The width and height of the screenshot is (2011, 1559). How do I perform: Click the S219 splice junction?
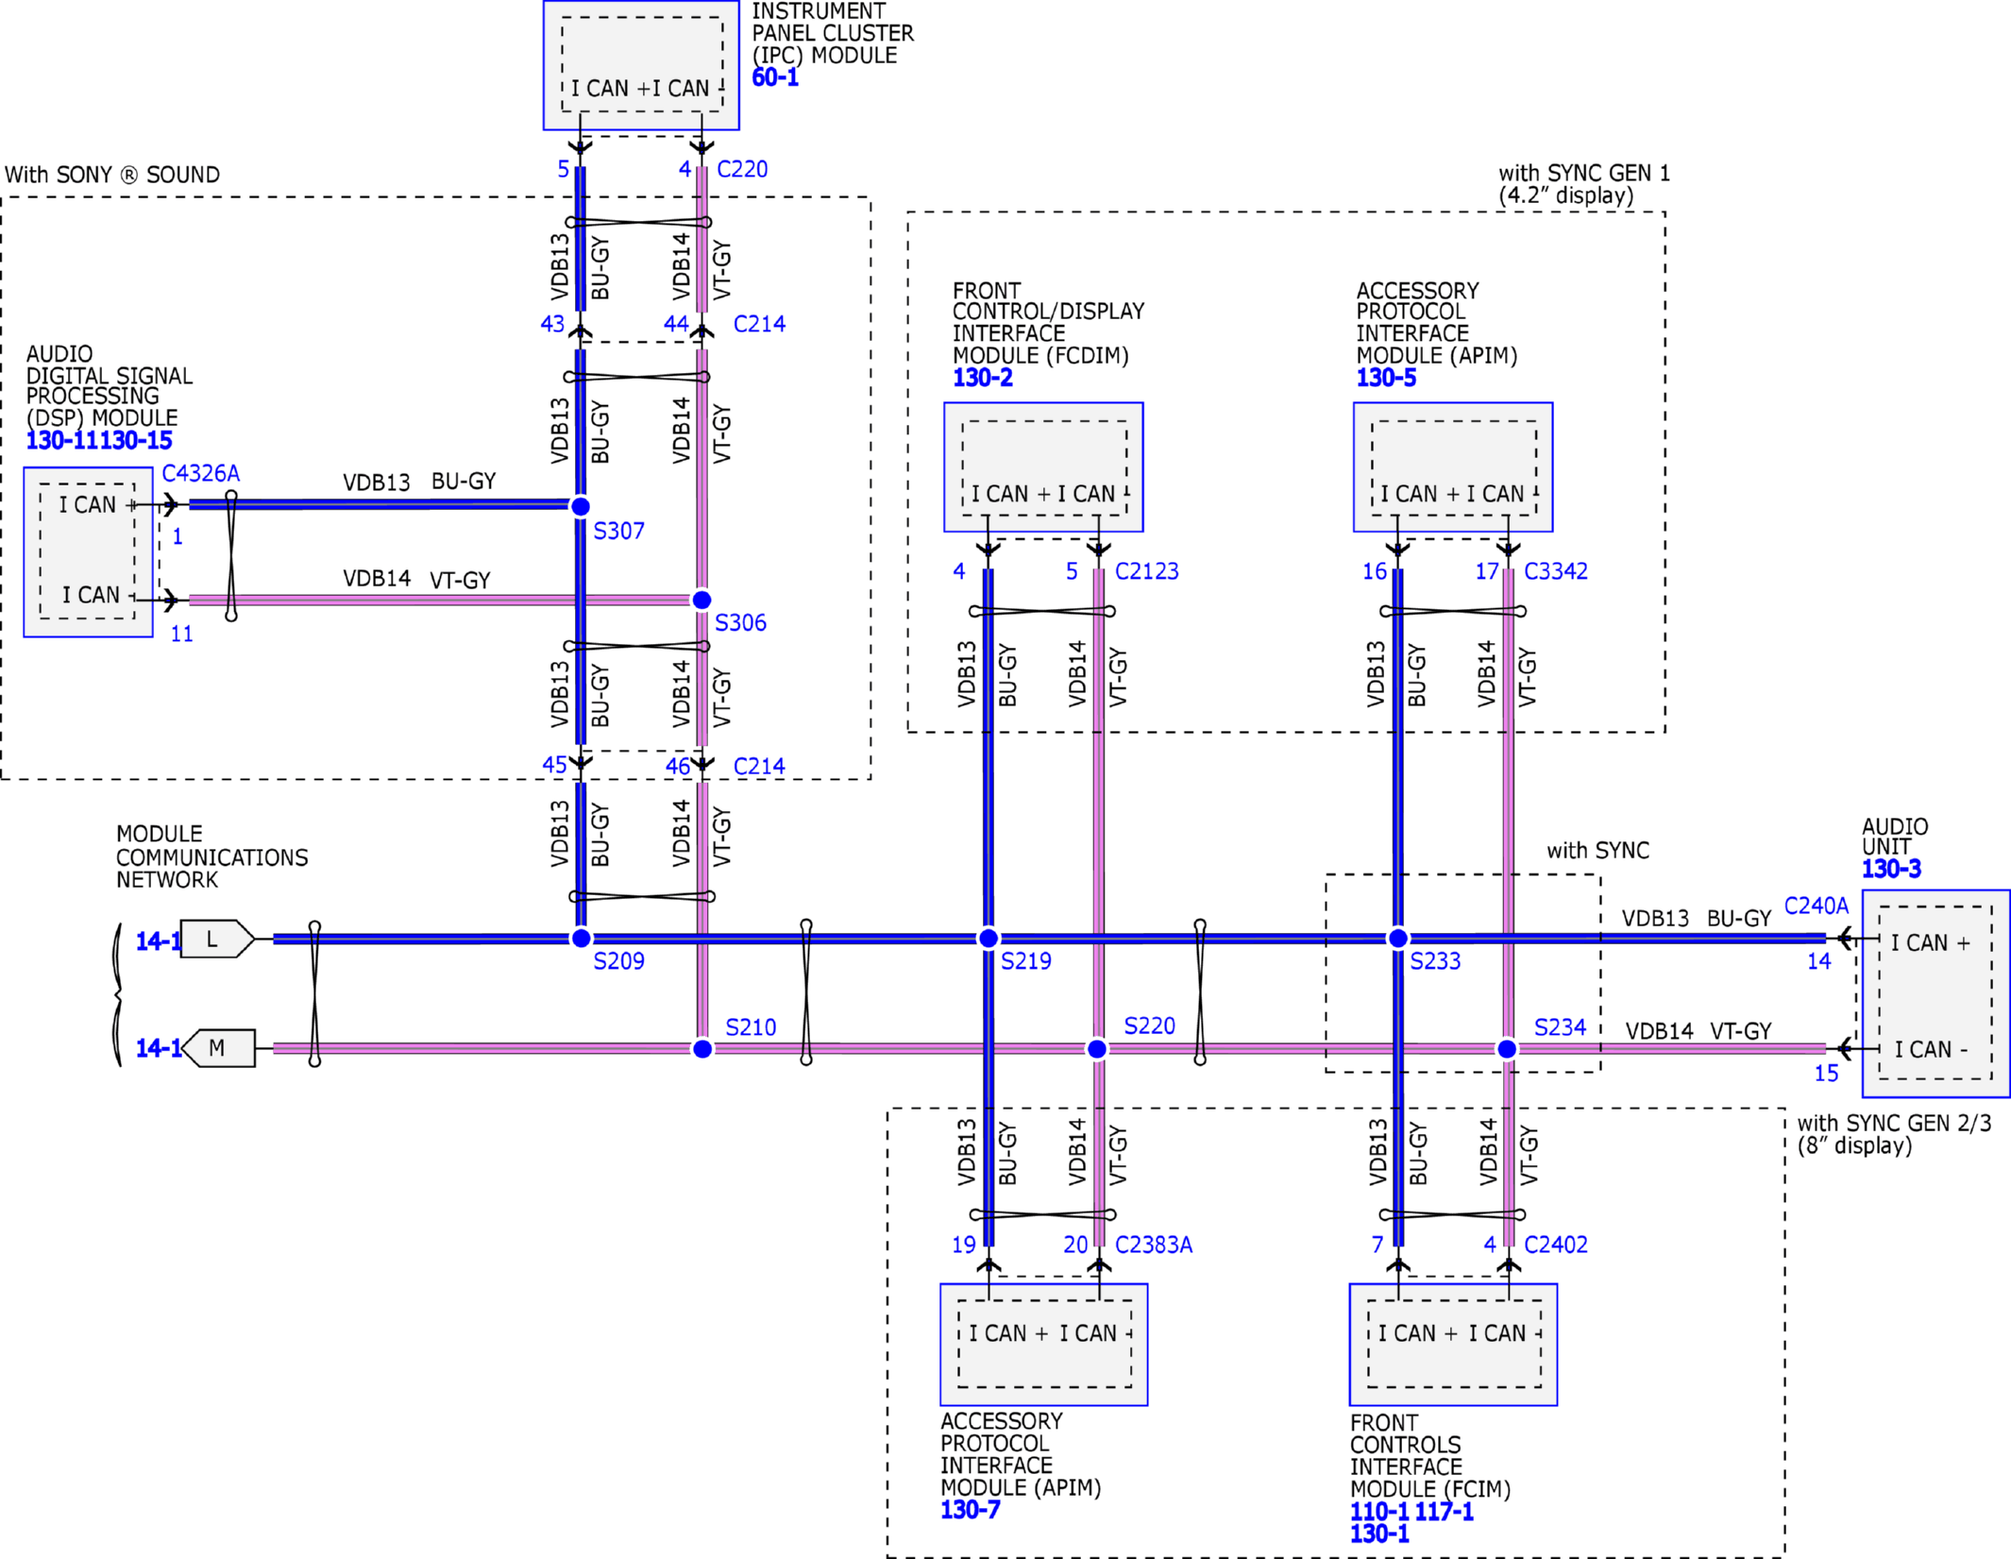pyautogui.click(x=988, y=938)
